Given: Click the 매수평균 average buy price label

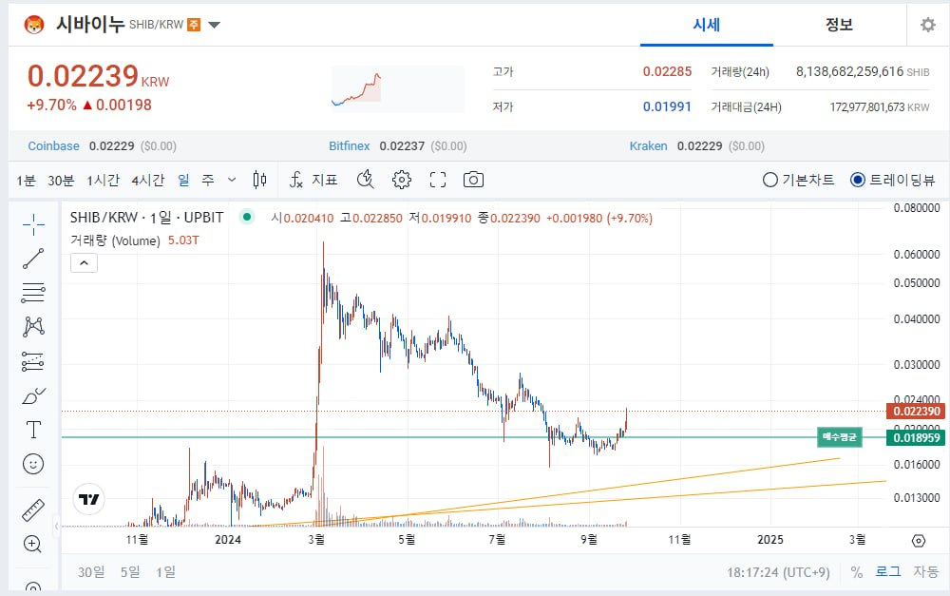Looking at the screenshot, I should [x=839, y=437].
